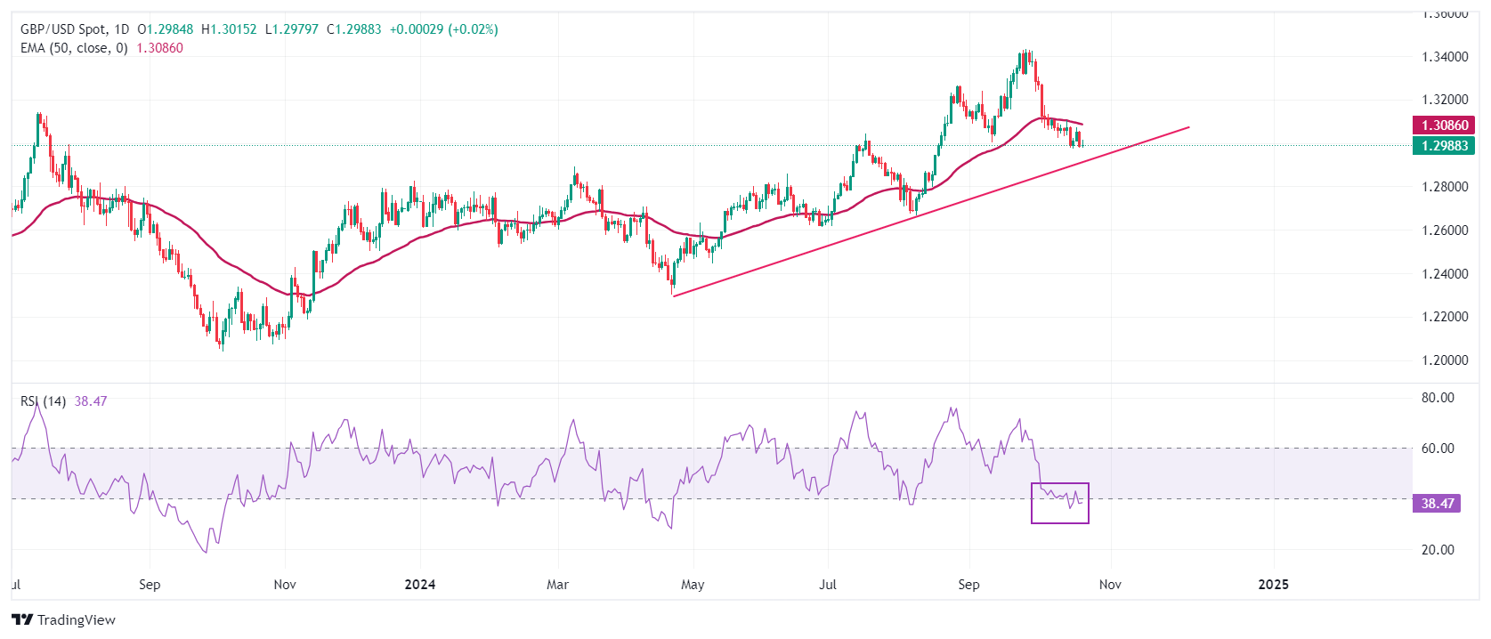Click the EMA value 1.30860 in legend
The image size is (1491, 639).
pos(159,48)
